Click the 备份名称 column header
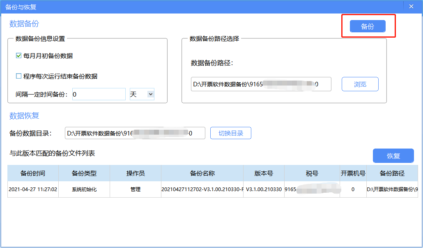 (202, 173)
